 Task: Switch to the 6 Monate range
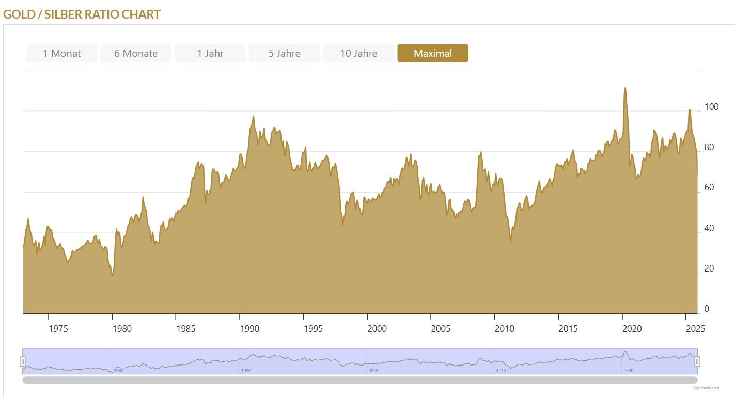click(136, 53)
